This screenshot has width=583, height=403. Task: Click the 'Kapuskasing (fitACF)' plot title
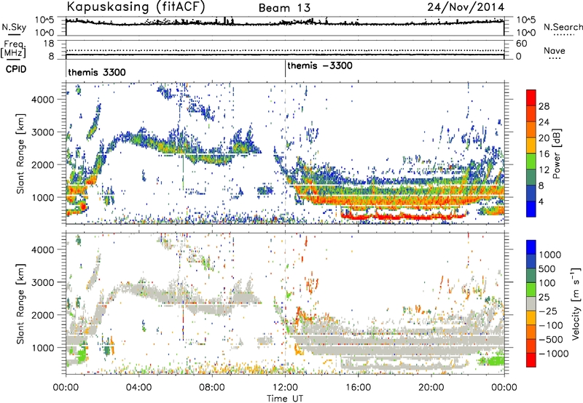(136, 7)
